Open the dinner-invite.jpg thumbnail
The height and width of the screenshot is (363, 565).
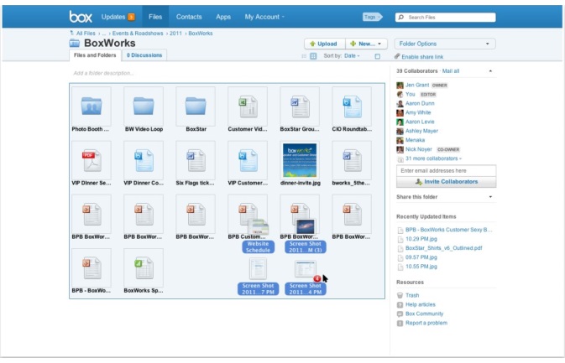[x=300, y=160]
